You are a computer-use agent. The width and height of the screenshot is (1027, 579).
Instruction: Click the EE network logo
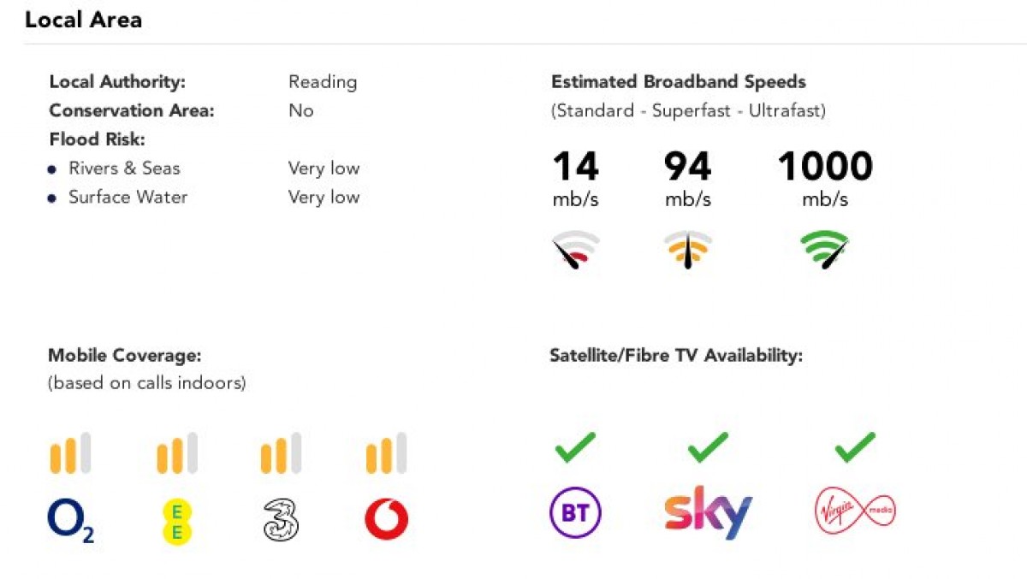click(176, 522)
